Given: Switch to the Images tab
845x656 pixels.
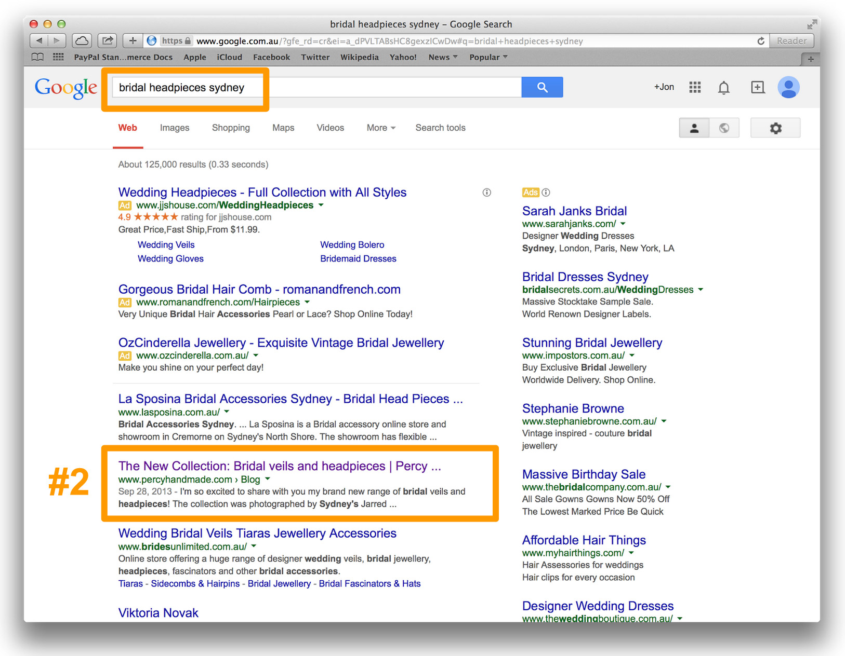Looking at the screenshot, I should (175, 128).
